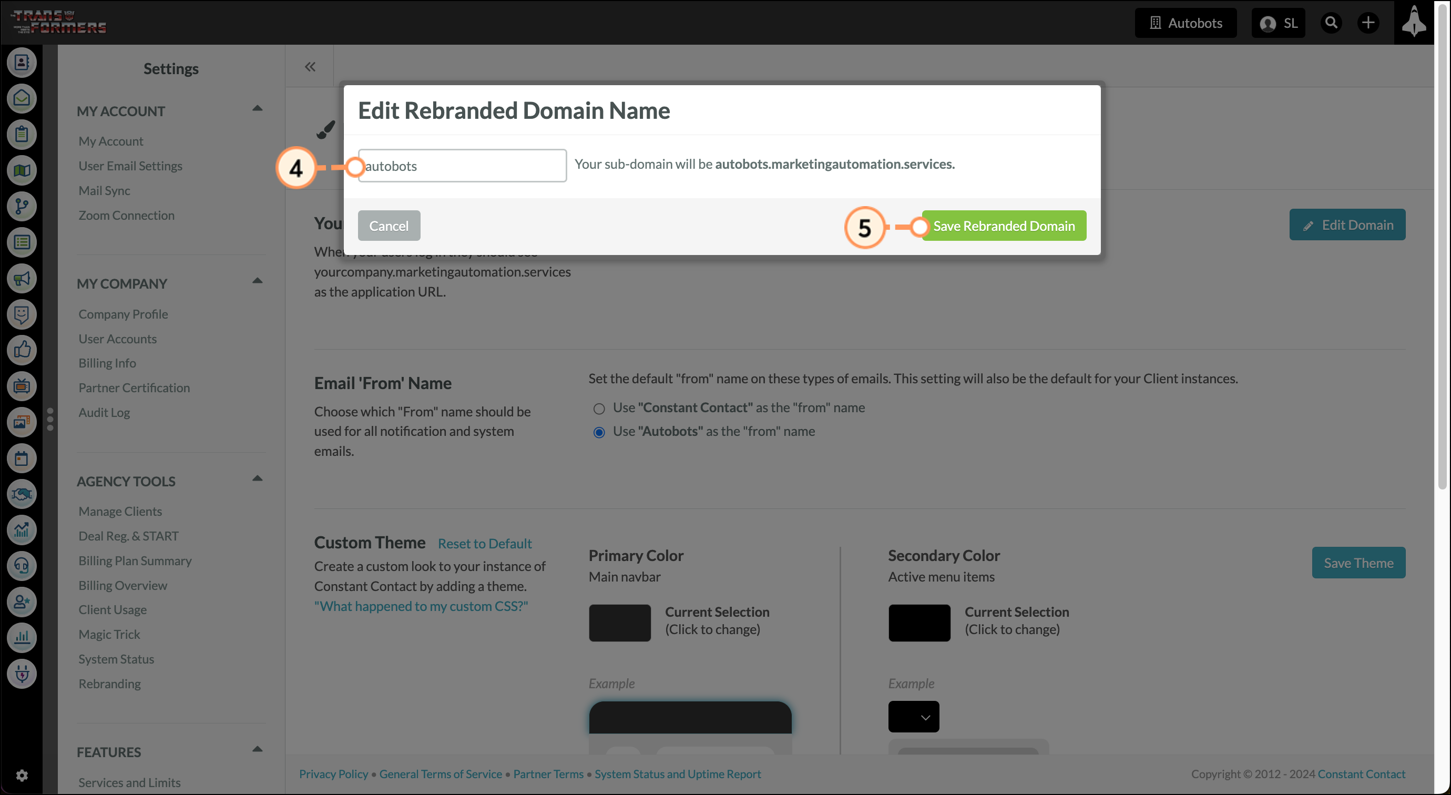Viewport: 1451px width, 795px height.
Task: Open the secondary color example dropdown
Action: 914,717
